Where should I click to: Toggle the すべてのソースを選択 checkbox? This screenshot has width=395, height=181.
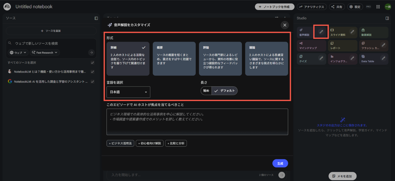pyautogui.click(x=93, y=63)
